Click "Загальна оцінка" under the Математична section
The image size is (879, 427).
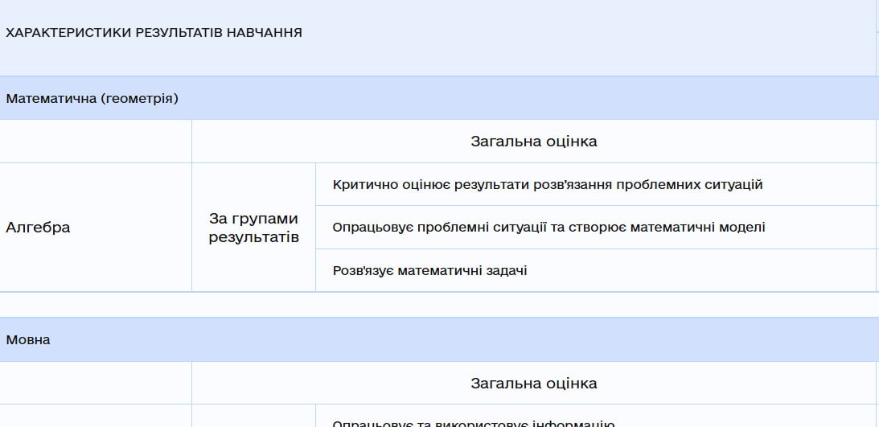click(533, 142)
